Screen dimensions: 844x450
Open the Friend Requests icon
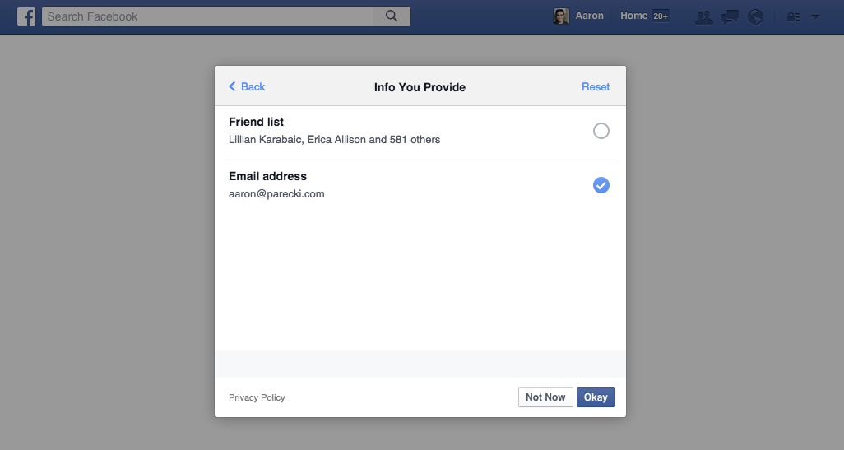click(703, 16)
